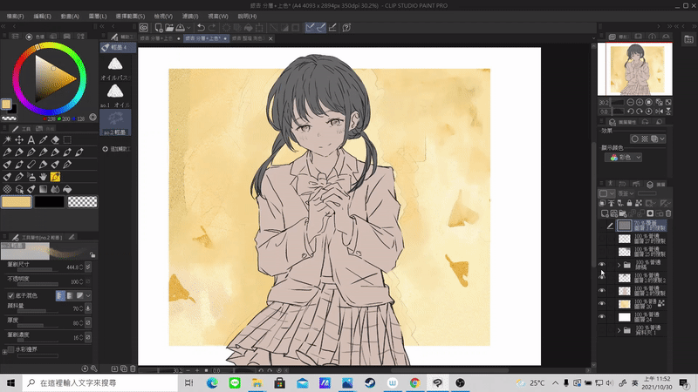Image resolution: width=698 pixels, height=392 pixels.
Task: Expand the 資料夾 1 folder
Action: pos(619,330)
